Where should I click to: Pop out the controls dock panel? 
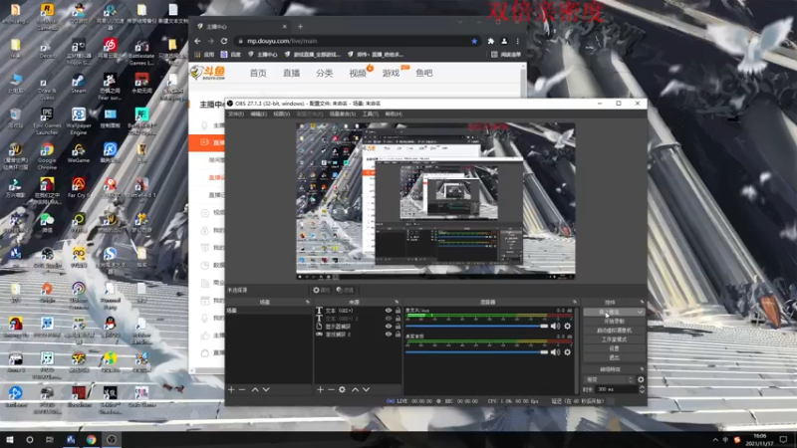pyautogui.click(x=642, y=303)
